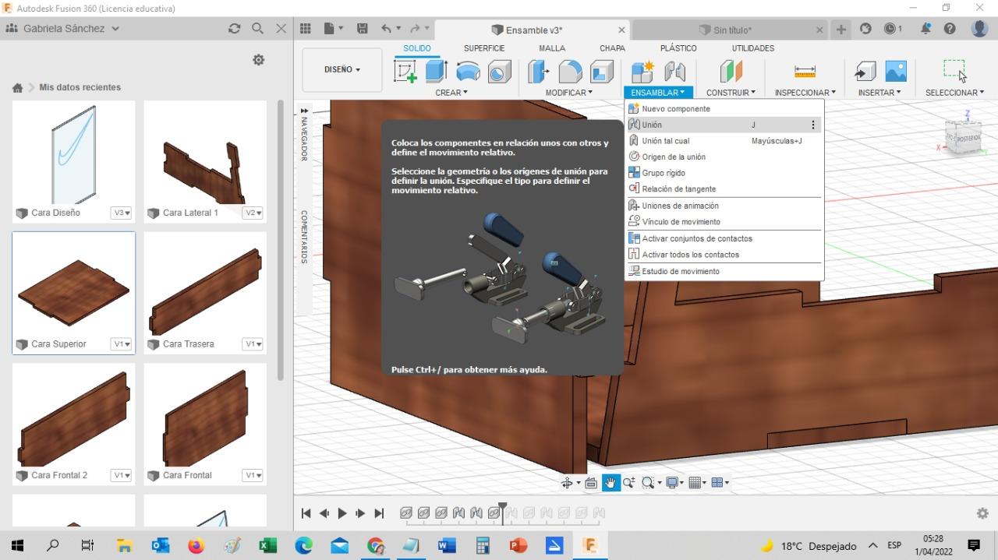Screen dimensions: 998x560
Task: Expand the CONSTRUIR dropdown menu
Action: tap(731, 93)
